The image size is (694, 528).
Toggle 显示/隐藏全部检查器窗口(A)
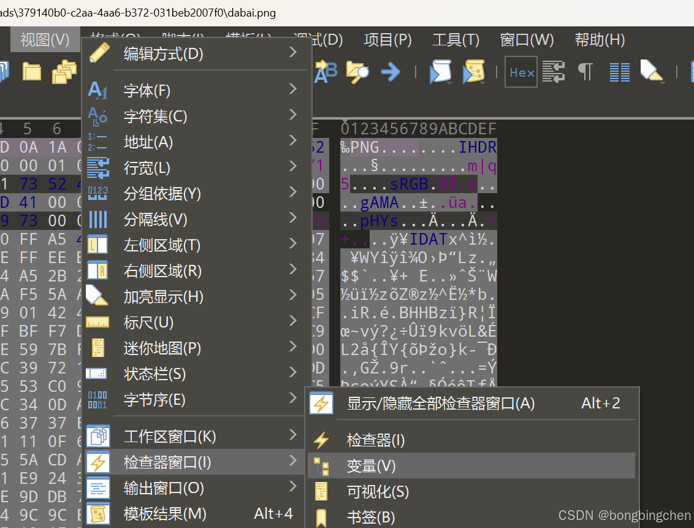pos(437,404)
